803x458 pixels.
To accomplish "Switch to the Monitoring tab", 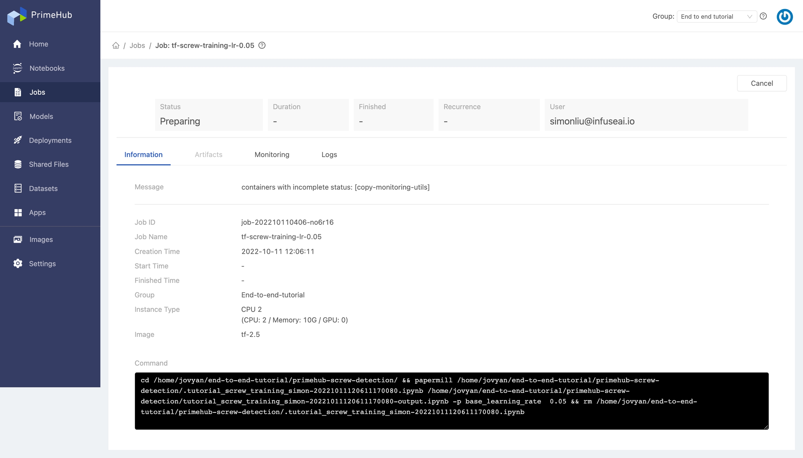I will 272,155.
